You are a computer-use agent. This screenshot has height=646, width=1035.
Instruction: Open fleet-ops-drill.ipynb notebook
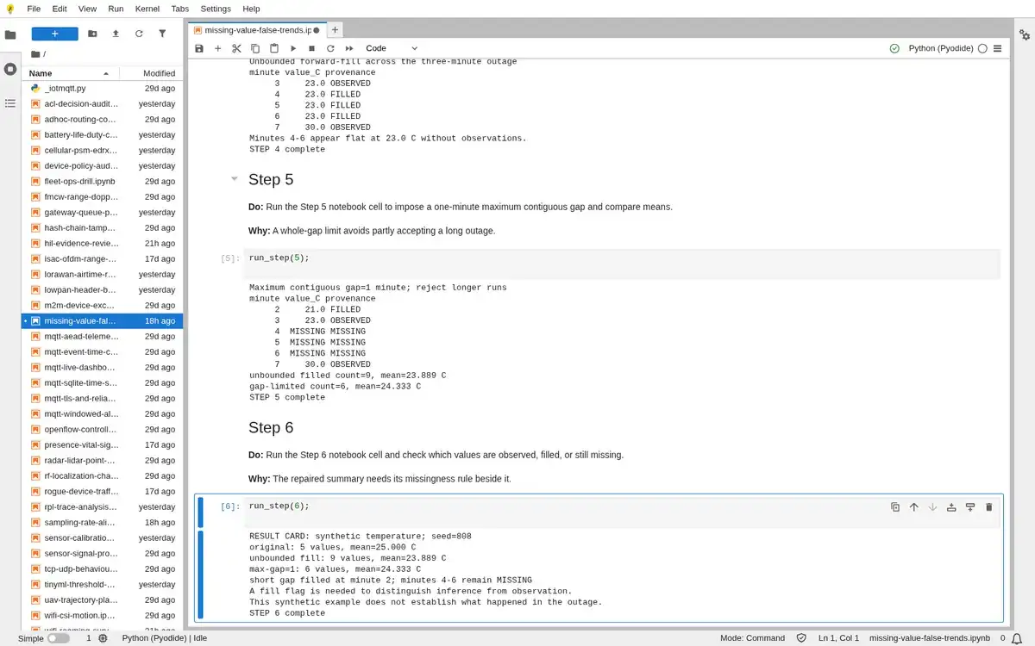click(x=102, y=181)
